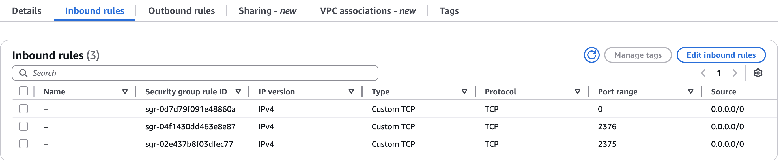Switch to Outbound rules tab
Screen dimensions: 779x160
pos(181,11)
